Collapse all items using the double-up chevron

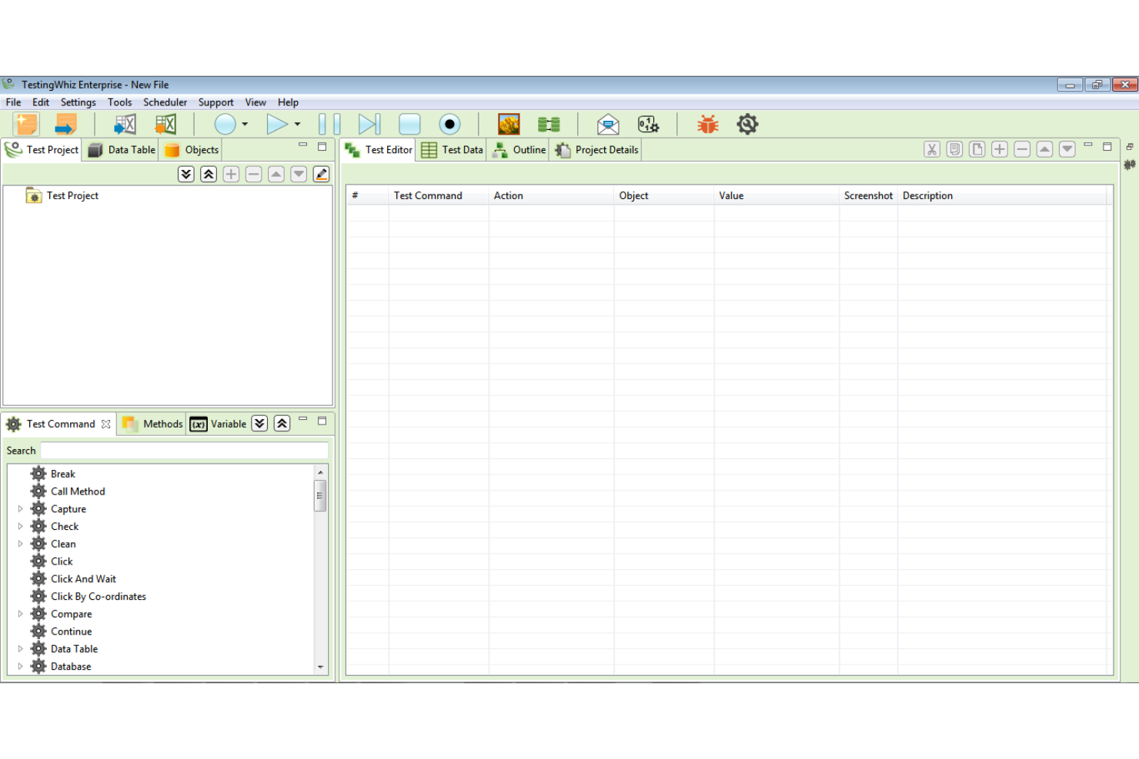tap(208, 174)
